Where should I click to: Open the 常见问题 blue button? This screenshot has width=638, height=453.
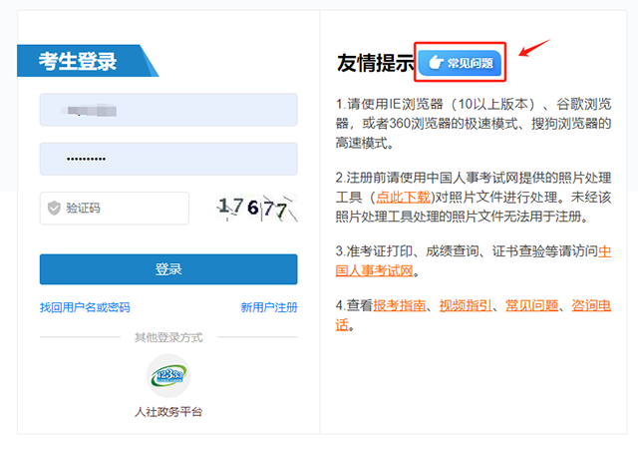(x=460, y=63)
